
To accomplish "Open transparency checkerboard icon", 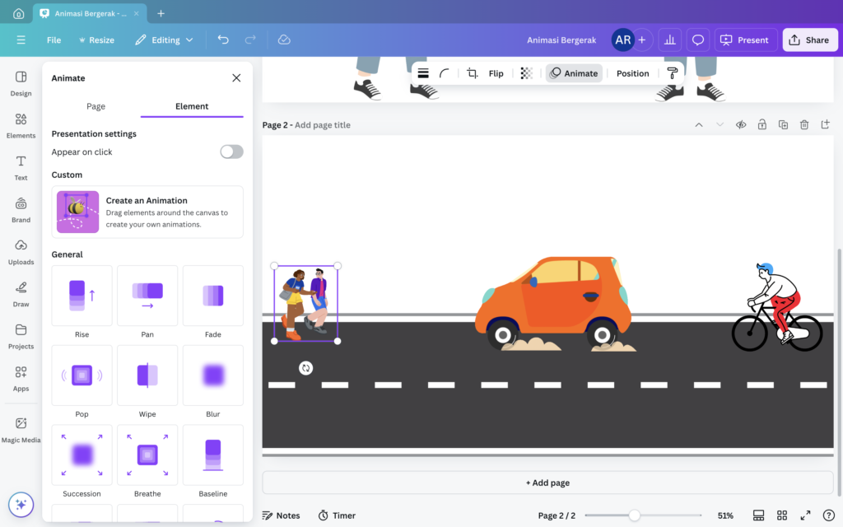I will [x=526, y=73].
